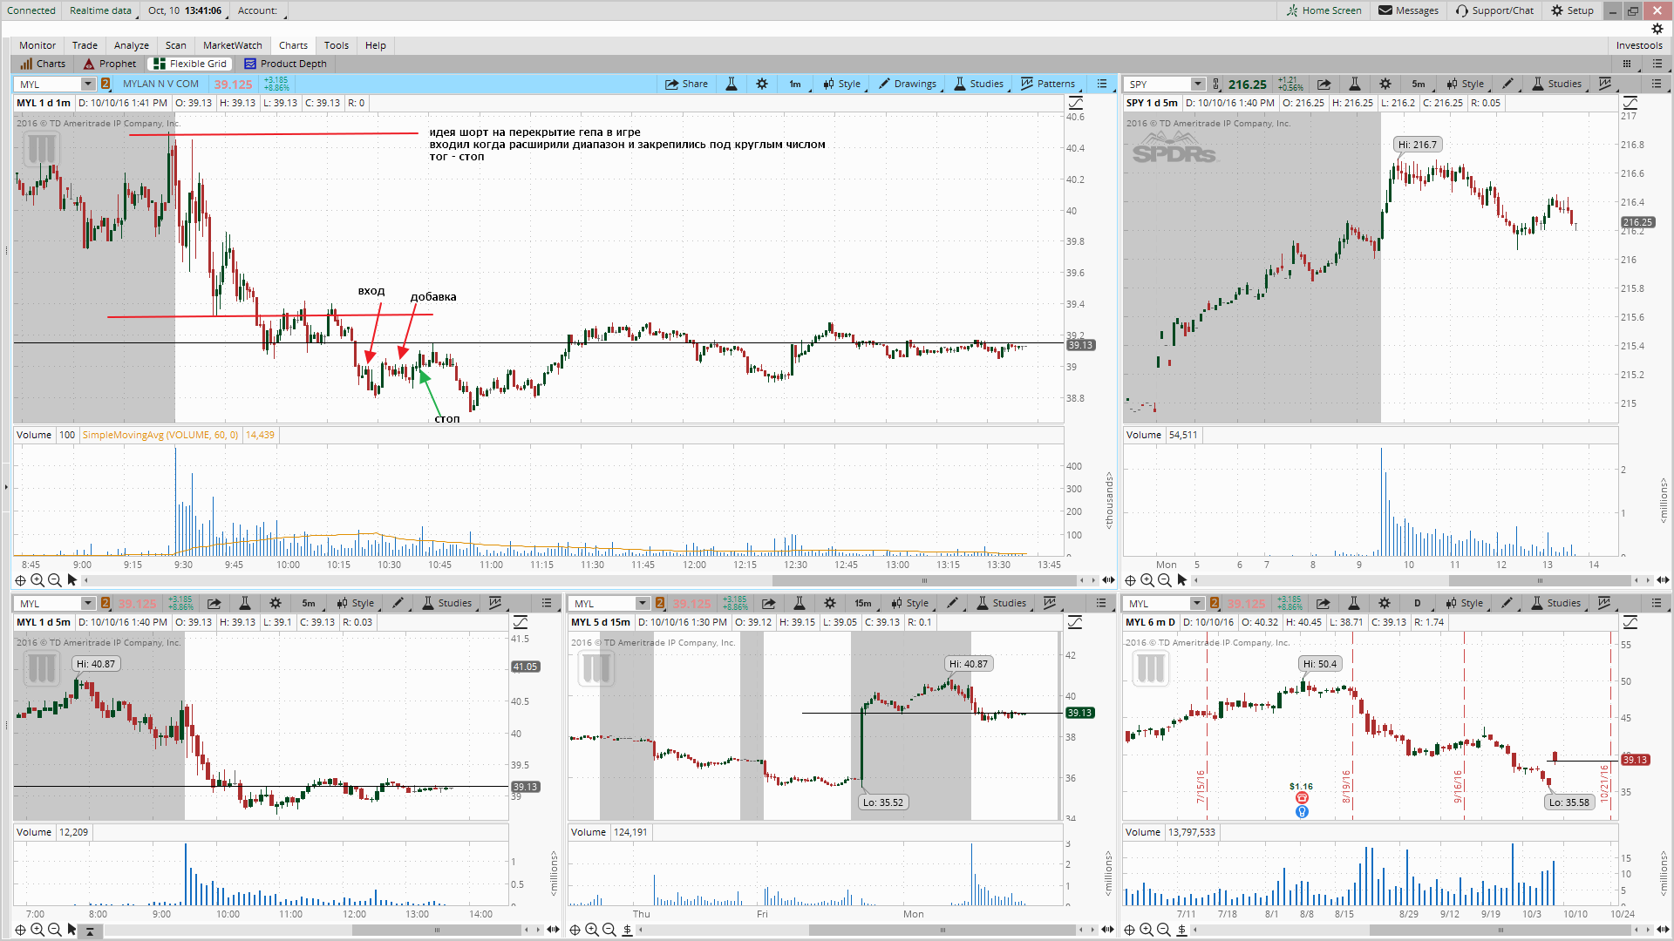Screen dimensions: 1674x941
Task: Click the pencil drawings icon on SPY chart
Action: coord(1508,84)
